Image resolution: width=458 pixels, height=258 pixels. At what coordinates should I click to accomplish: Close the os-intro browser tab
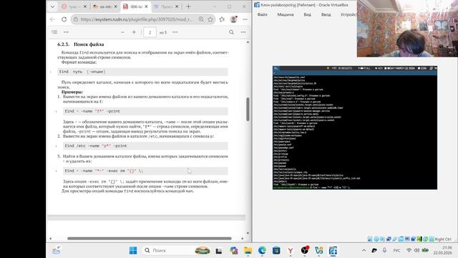[x=116, y=6]
